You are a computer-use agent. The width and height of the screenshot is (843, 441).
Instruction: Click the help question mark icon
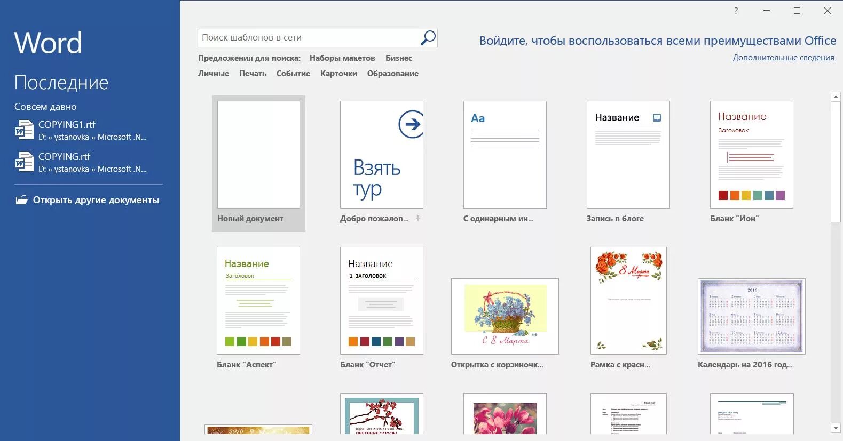point(736,11)
